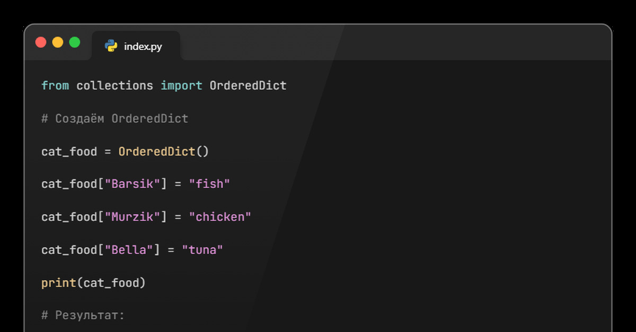Click the red close window button
The width and height of the screenshot is (636, 332).
(x=41, y=42)
